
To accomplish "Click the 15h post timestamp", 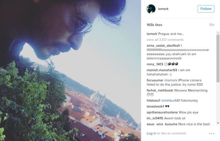I will (212, 25).
